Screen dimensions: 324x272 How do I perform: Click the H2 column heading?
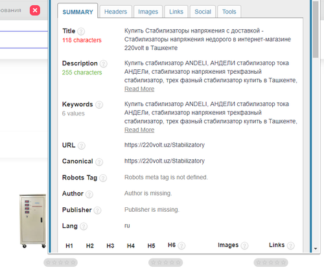click(x=90, y=245)
